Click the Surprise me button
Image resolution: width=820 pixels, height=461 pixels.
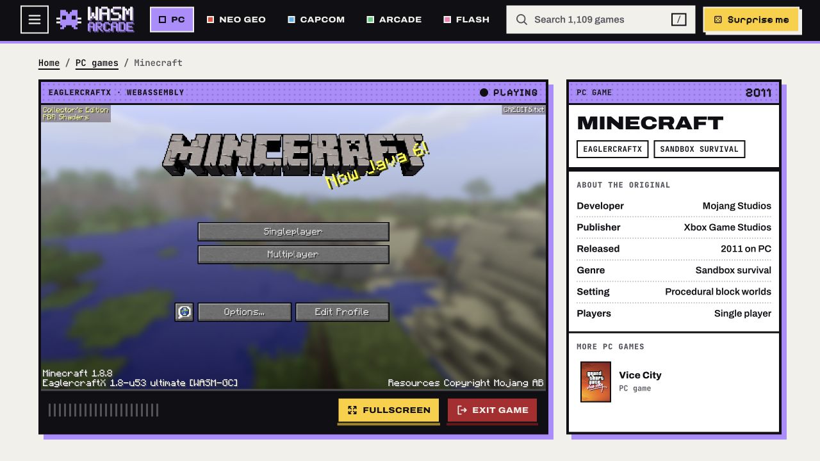click(x=751, y=20)
